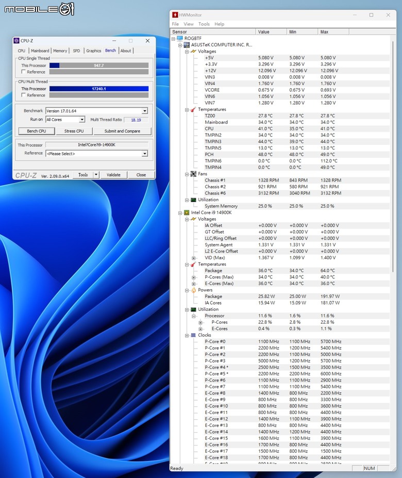
Task: Open the Benchmark version dropdown
Action: click(x=145, y=111)
